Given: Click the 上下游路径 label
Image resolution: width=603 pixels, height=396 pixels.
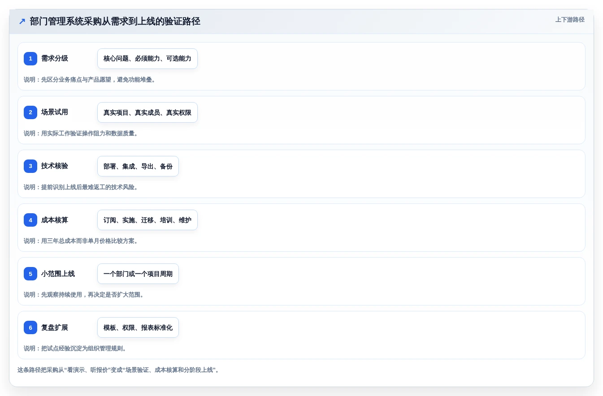Looking at the screenshot, I should coord(570,20).
